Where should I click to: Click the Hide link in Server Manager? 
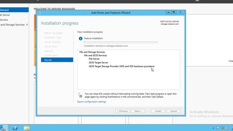(x=230, y=61)
